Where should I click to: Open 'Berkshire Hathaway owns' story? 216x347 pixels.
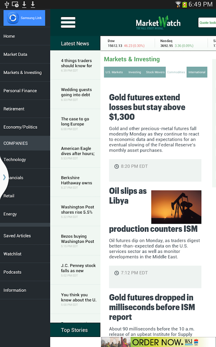75,182
